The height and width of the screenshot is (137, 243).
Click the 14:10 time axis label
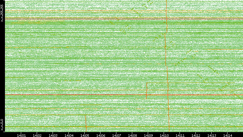164,136
